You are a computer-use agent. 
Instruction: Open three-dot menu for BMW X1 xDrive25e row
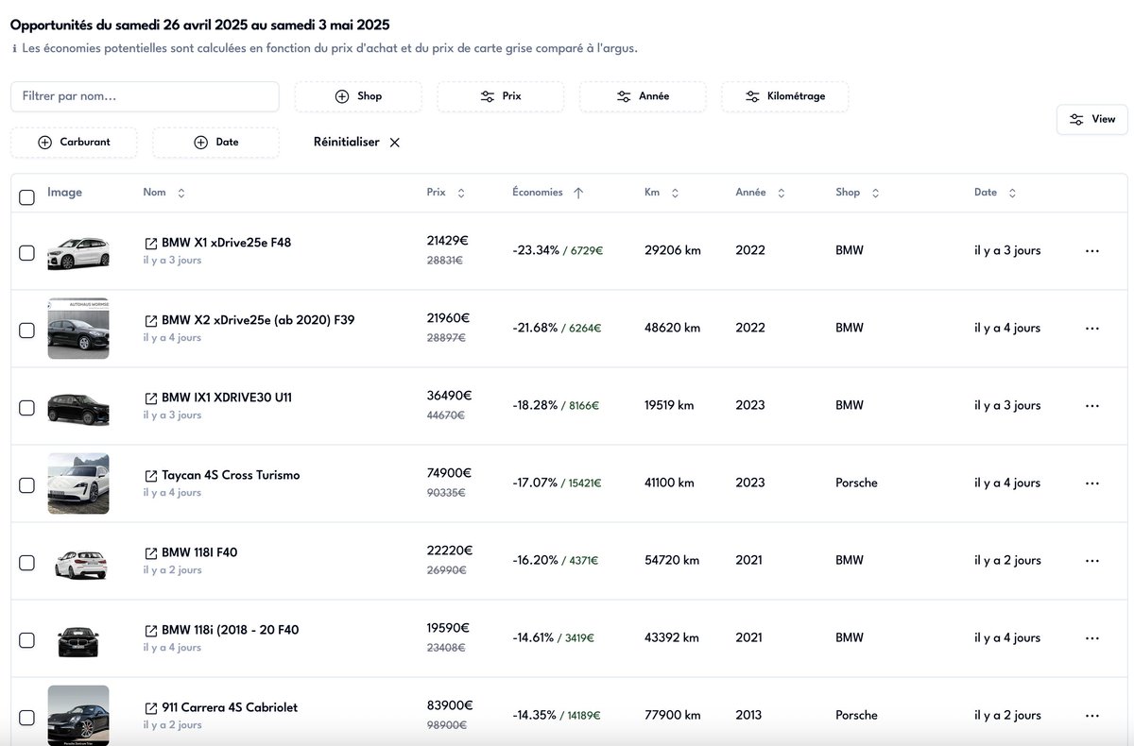tap(1092, 251)
